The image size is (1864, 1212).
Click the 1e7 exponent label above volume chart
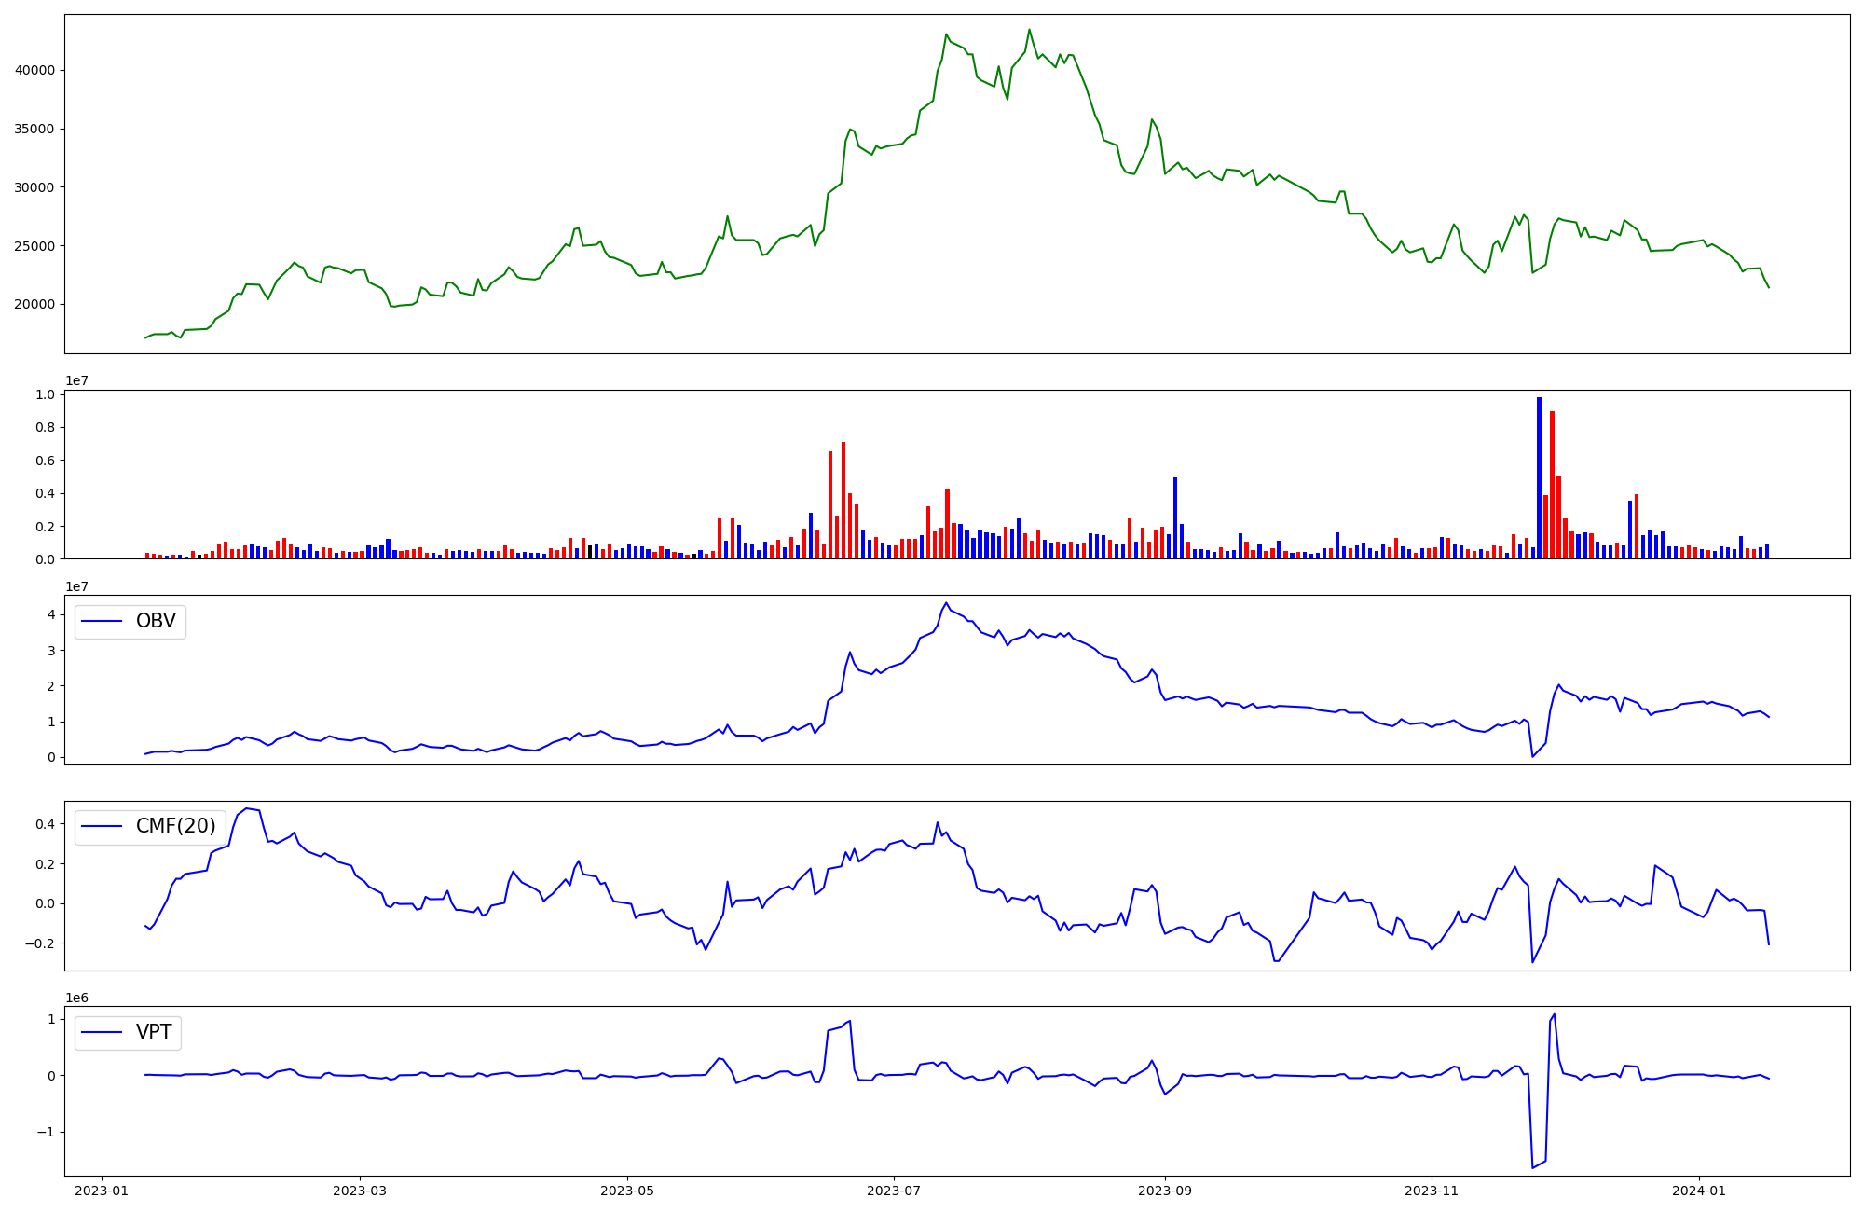(76, 380)
